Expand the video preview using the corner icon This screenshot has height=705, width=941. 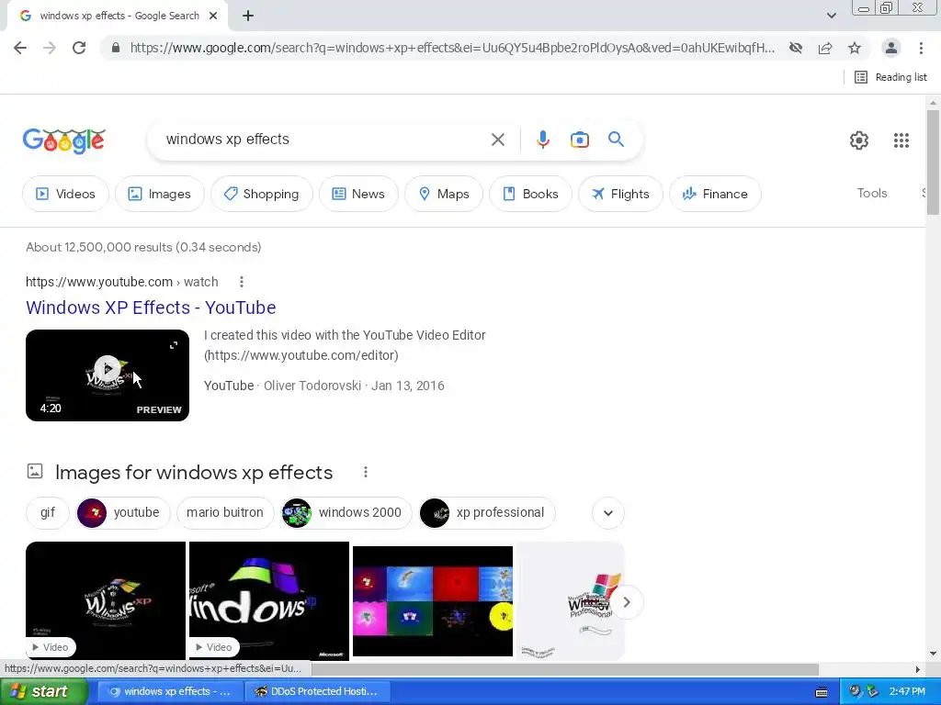pyautogui.click(x=174, y=345)
